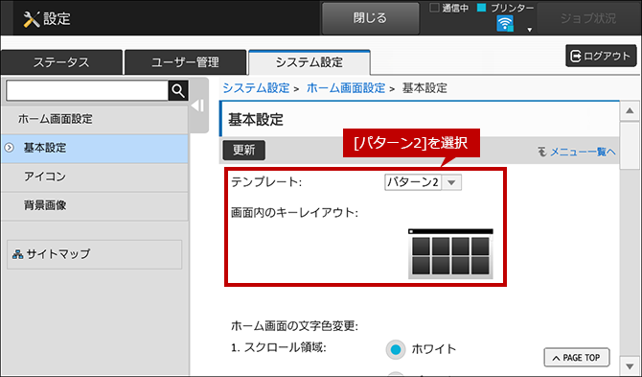The image size is (642, 377).
Task: Open the サイトマップ button
Action: click(95, 254)
